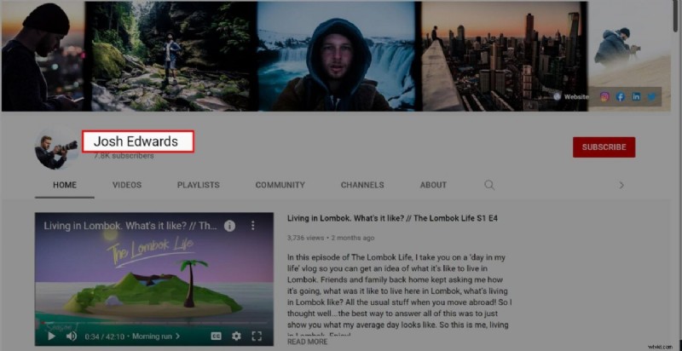The image size is (682, 351).
Task: Show more tabs with right chevron
Action: coord(621,185)
